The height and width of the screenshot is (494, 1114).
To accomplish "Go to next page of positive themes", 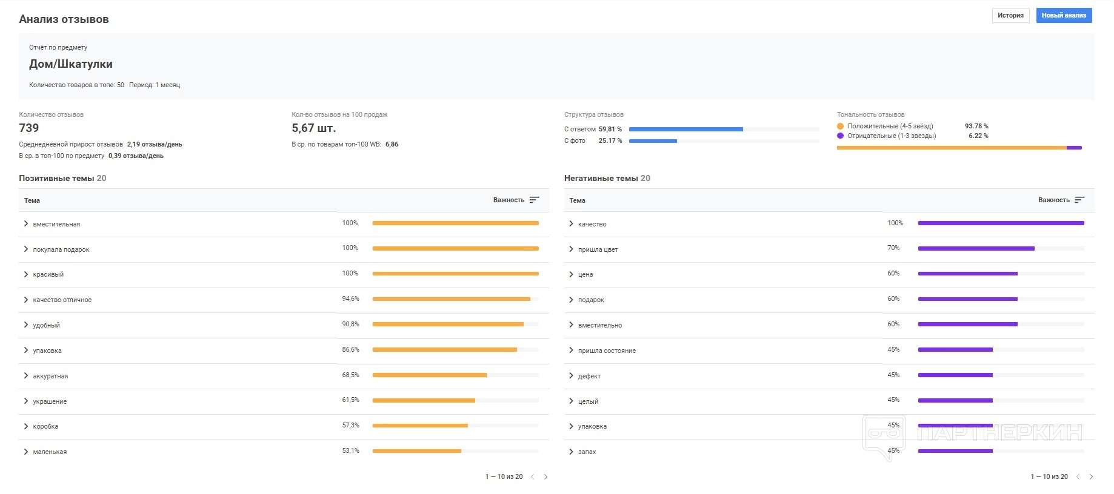I will [545, 477].
